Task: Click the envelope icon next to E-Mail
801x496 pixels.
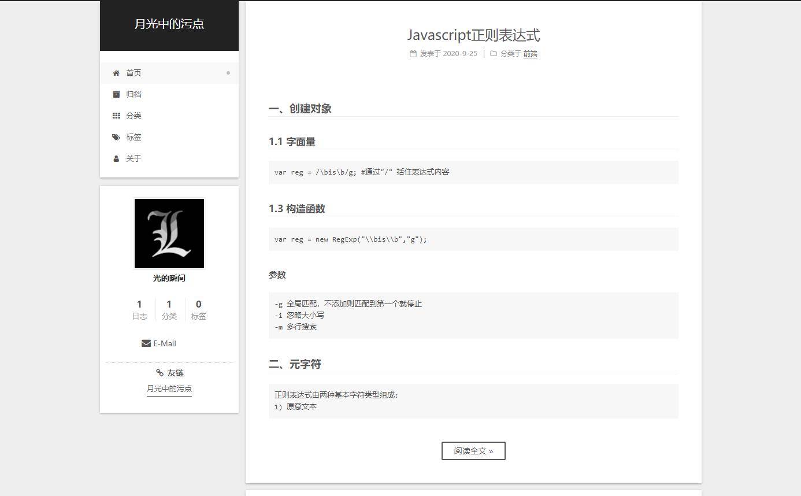Action: [146, 343]
